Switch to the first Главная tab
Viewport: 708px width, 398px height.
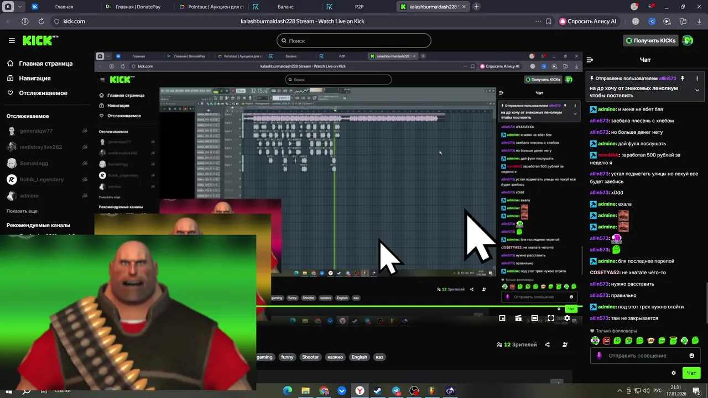pos(64,7)
